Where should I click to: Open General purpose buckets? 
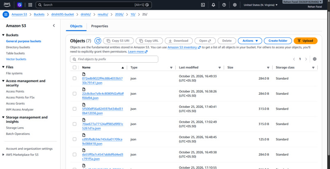(x=24, y=41)
